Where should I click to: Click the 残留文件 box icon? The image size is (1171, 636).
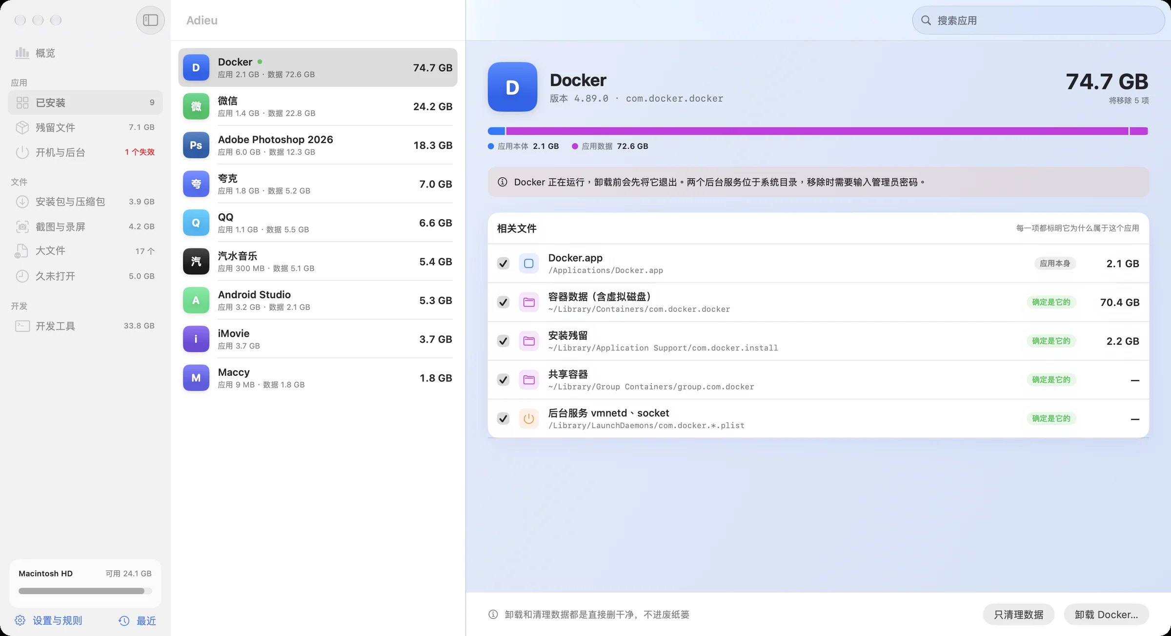pyautogui.click(x=22, y=127)
